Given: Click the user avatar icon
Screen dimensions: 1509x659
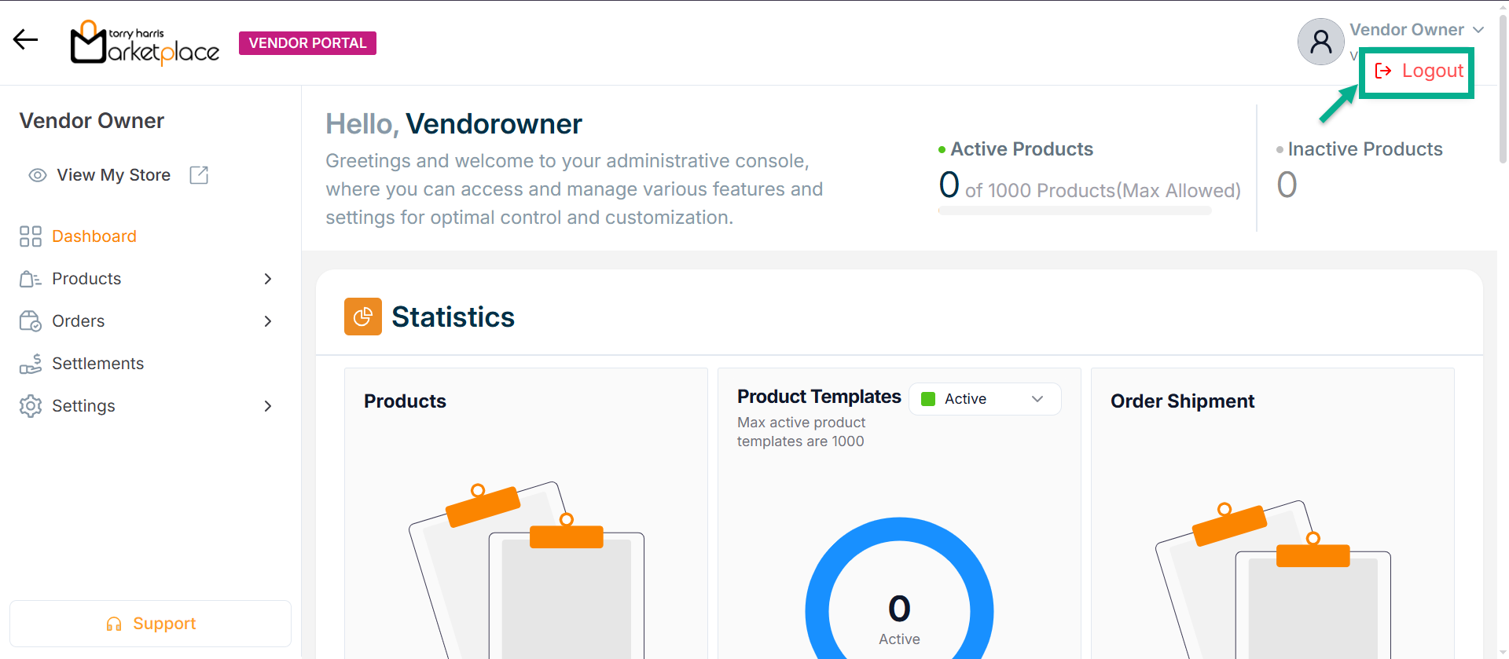Looking at the screenshot, I should [1320, 42].
